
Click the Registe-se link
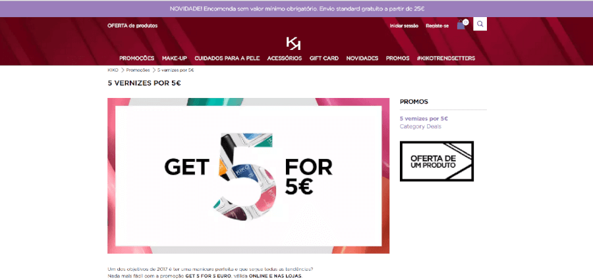(438, 26)
